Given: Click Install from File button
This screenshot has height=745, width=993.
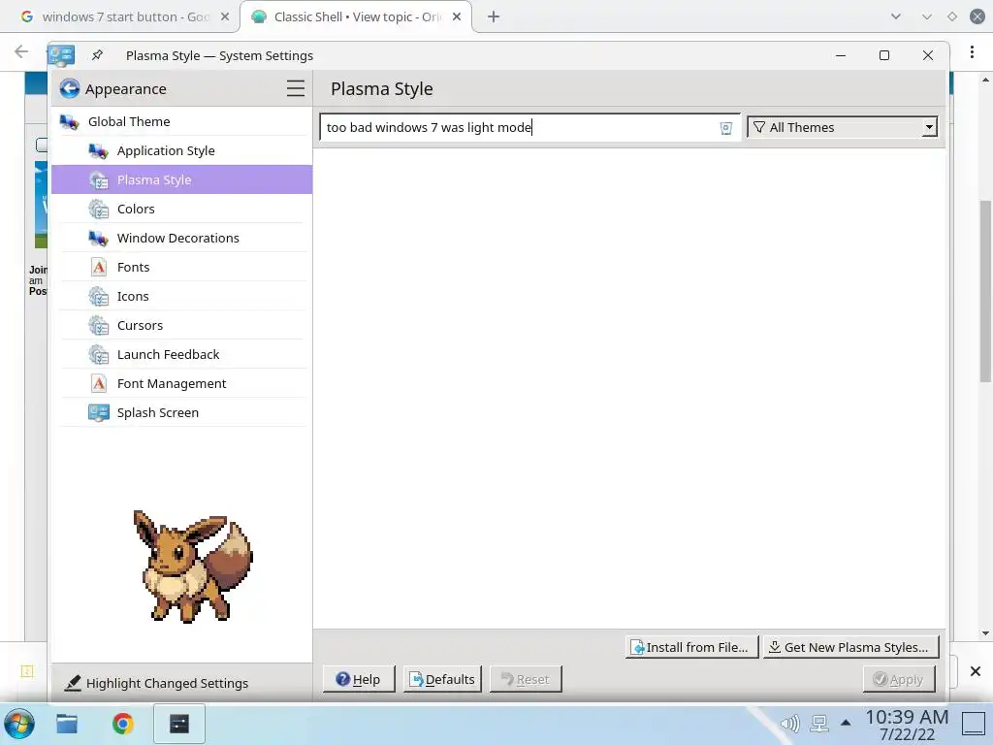Looking at the screenshot, I should (x=691, y=647).
